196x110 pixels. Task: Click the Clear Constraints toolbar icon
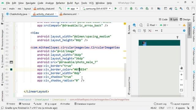pos(150,31)
